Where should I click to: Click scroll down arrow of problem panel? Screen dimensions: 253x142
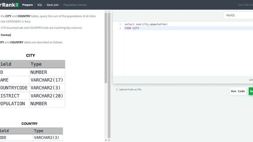pos(106,140)
